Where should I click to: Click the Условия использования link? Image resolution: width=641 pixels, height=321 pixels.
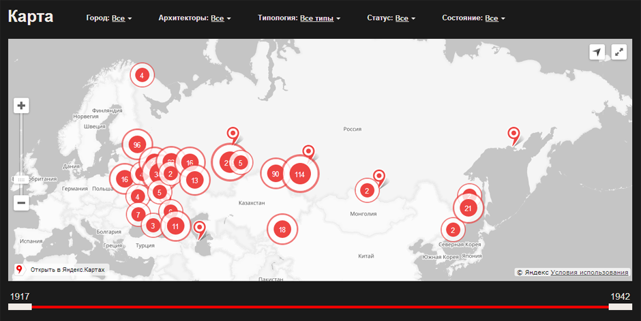(589, 273)
